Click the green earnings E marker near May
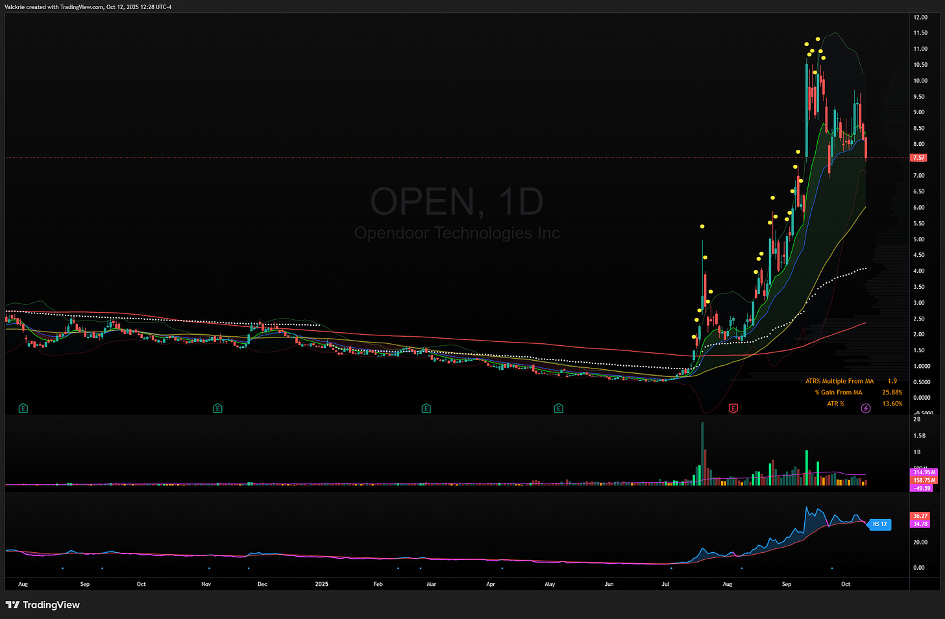Viewport: 945px width, 619px height. pyautogui.click(x=558, y=408)
